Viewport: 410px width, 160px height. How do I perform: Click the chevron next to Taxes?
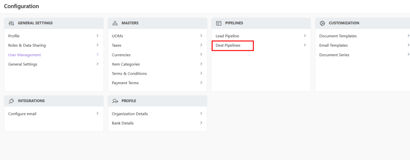click(201, 45)
